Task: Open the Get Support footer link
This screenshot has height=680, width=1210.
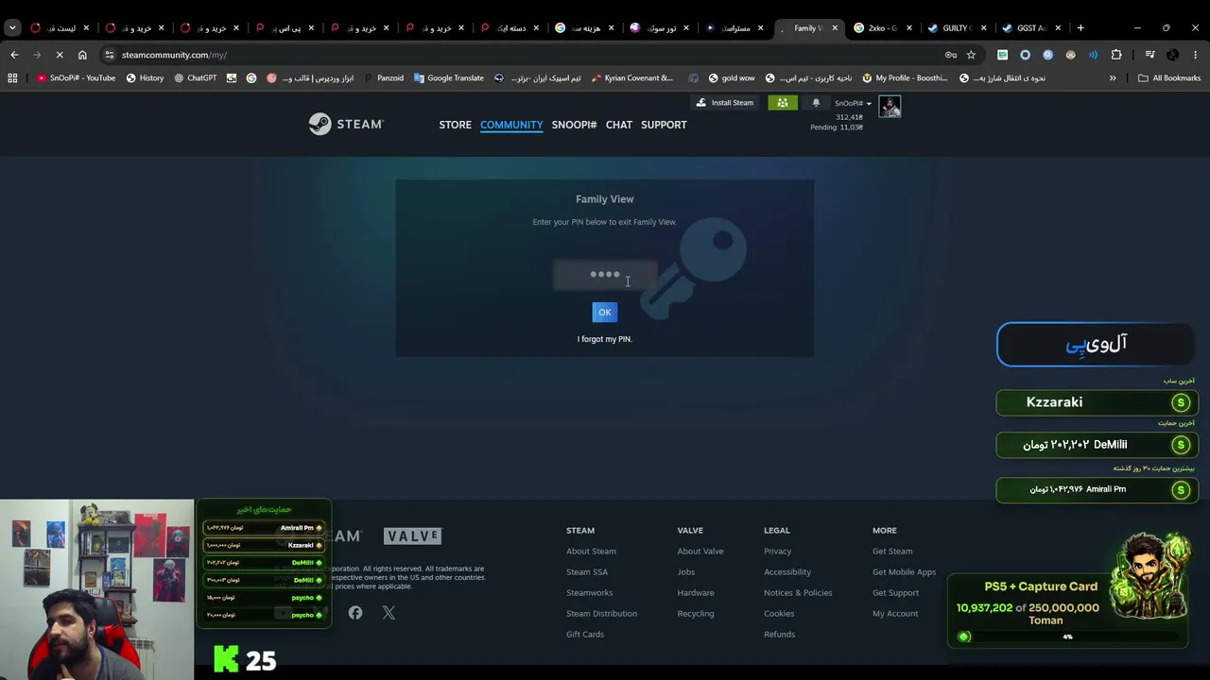Action: [895, 593]
